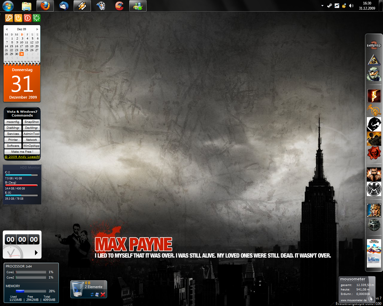This screenshot has width=383, height=306.
Task: Click the E: drive usage bar
Action: coord(22,195)
